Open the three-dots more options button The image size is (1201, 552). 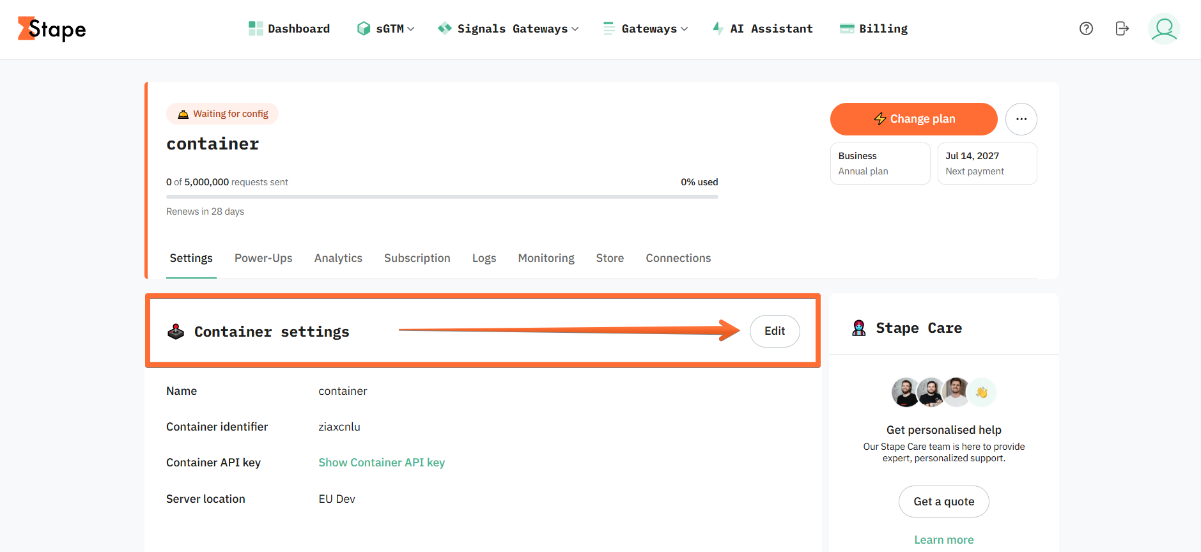pyautogui.click(x=1021, y=119)
